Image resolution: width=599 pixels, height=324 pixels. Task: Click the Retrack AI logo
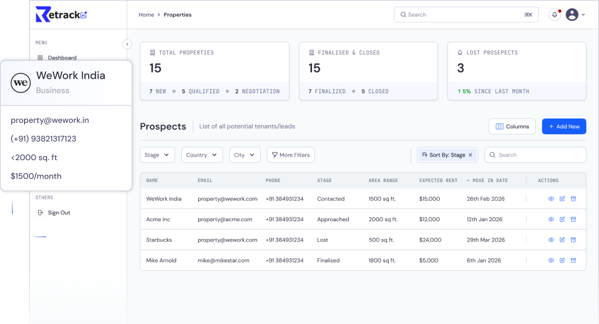(61, 15)
